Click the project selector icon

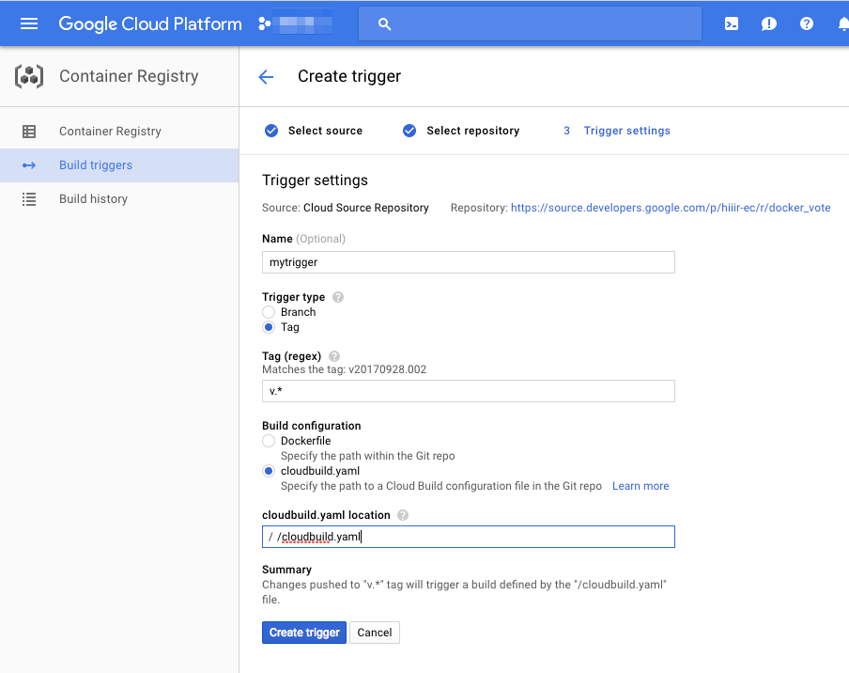coord(264,23)
